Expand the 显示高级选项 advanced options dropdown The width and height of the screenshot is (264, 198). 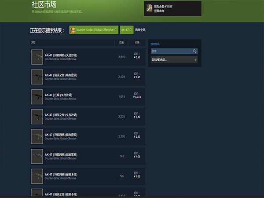pyautogui.click(x=174, y=60)
